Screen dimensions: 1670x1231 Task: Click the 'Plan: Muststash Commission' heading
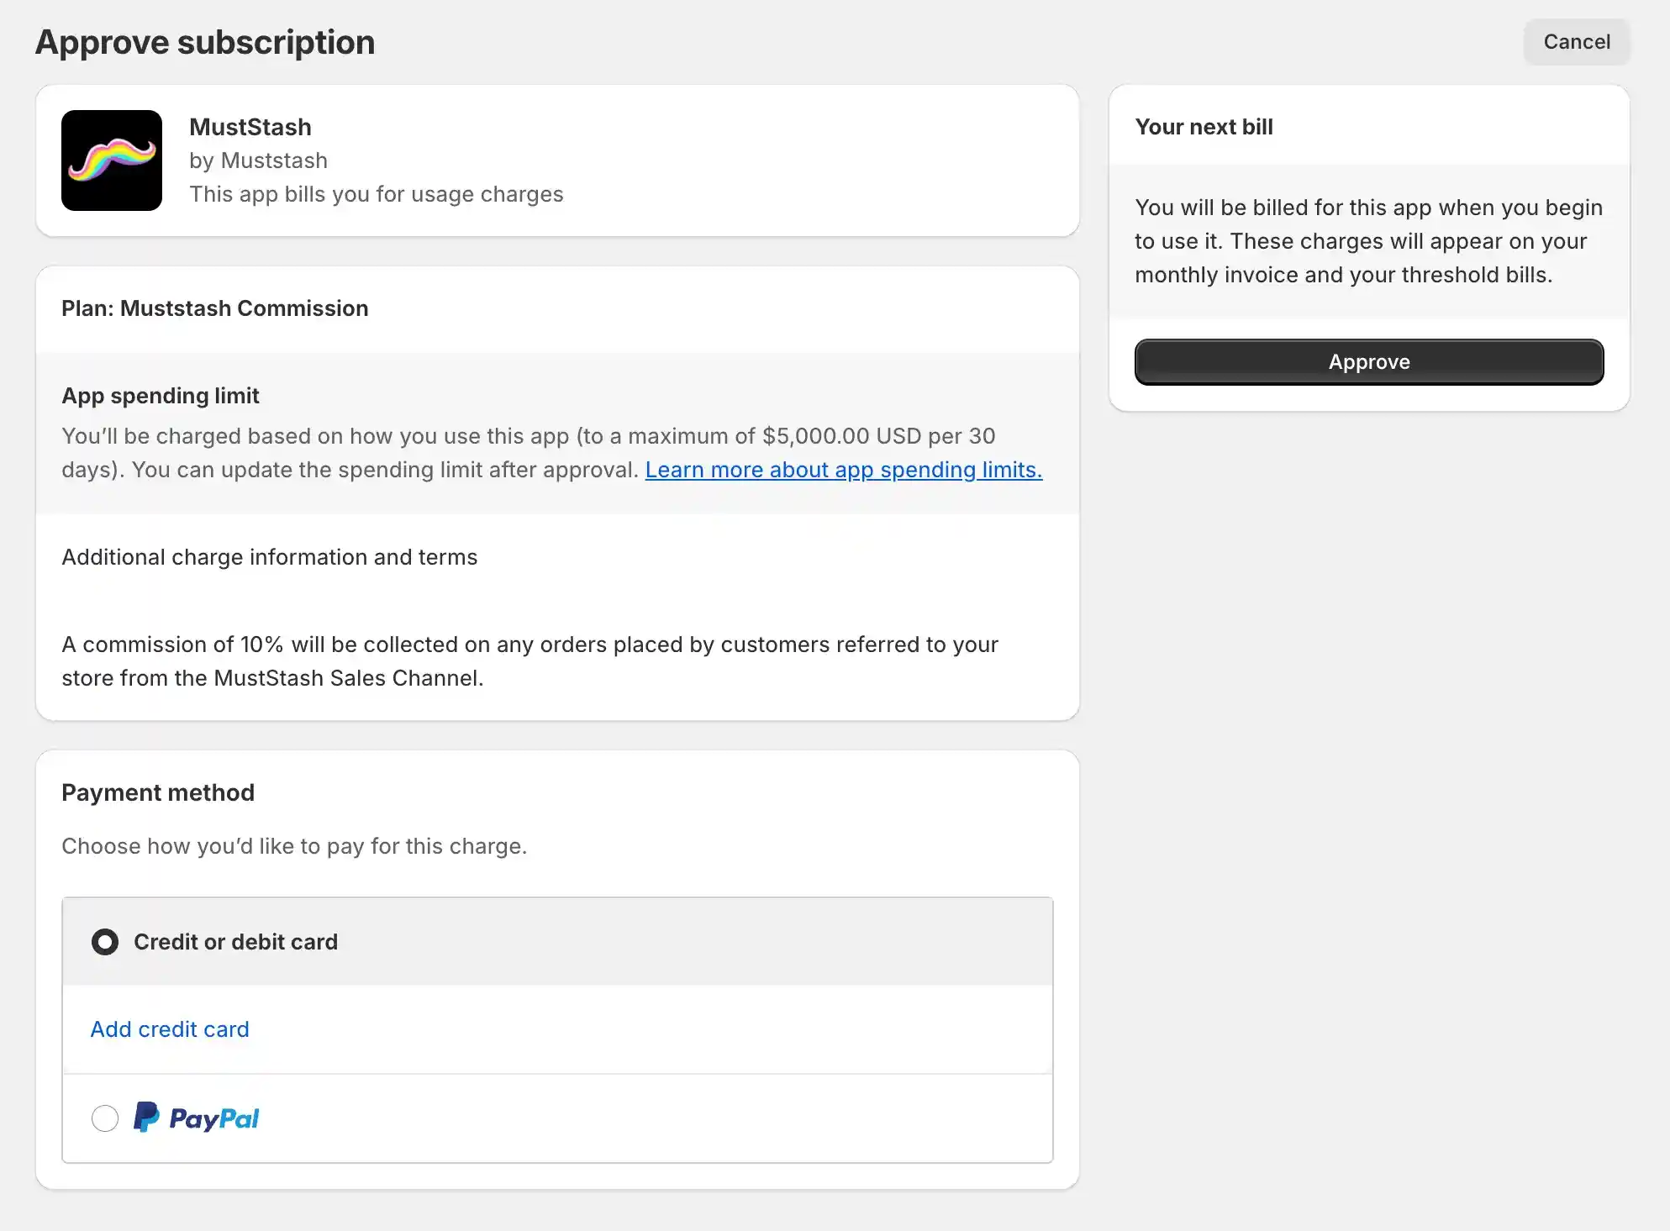coord(215,308)
